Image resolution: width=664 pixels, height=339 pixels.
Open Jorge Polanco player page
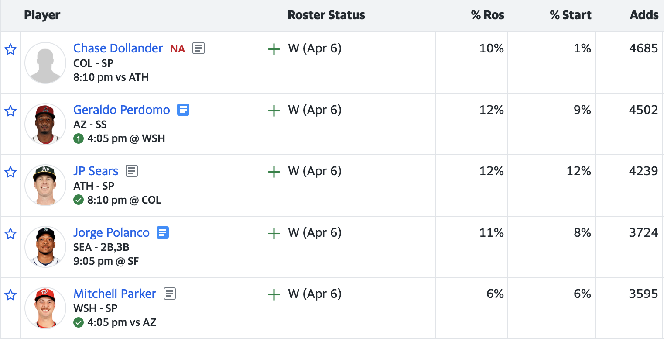click(x=111, y=232)
